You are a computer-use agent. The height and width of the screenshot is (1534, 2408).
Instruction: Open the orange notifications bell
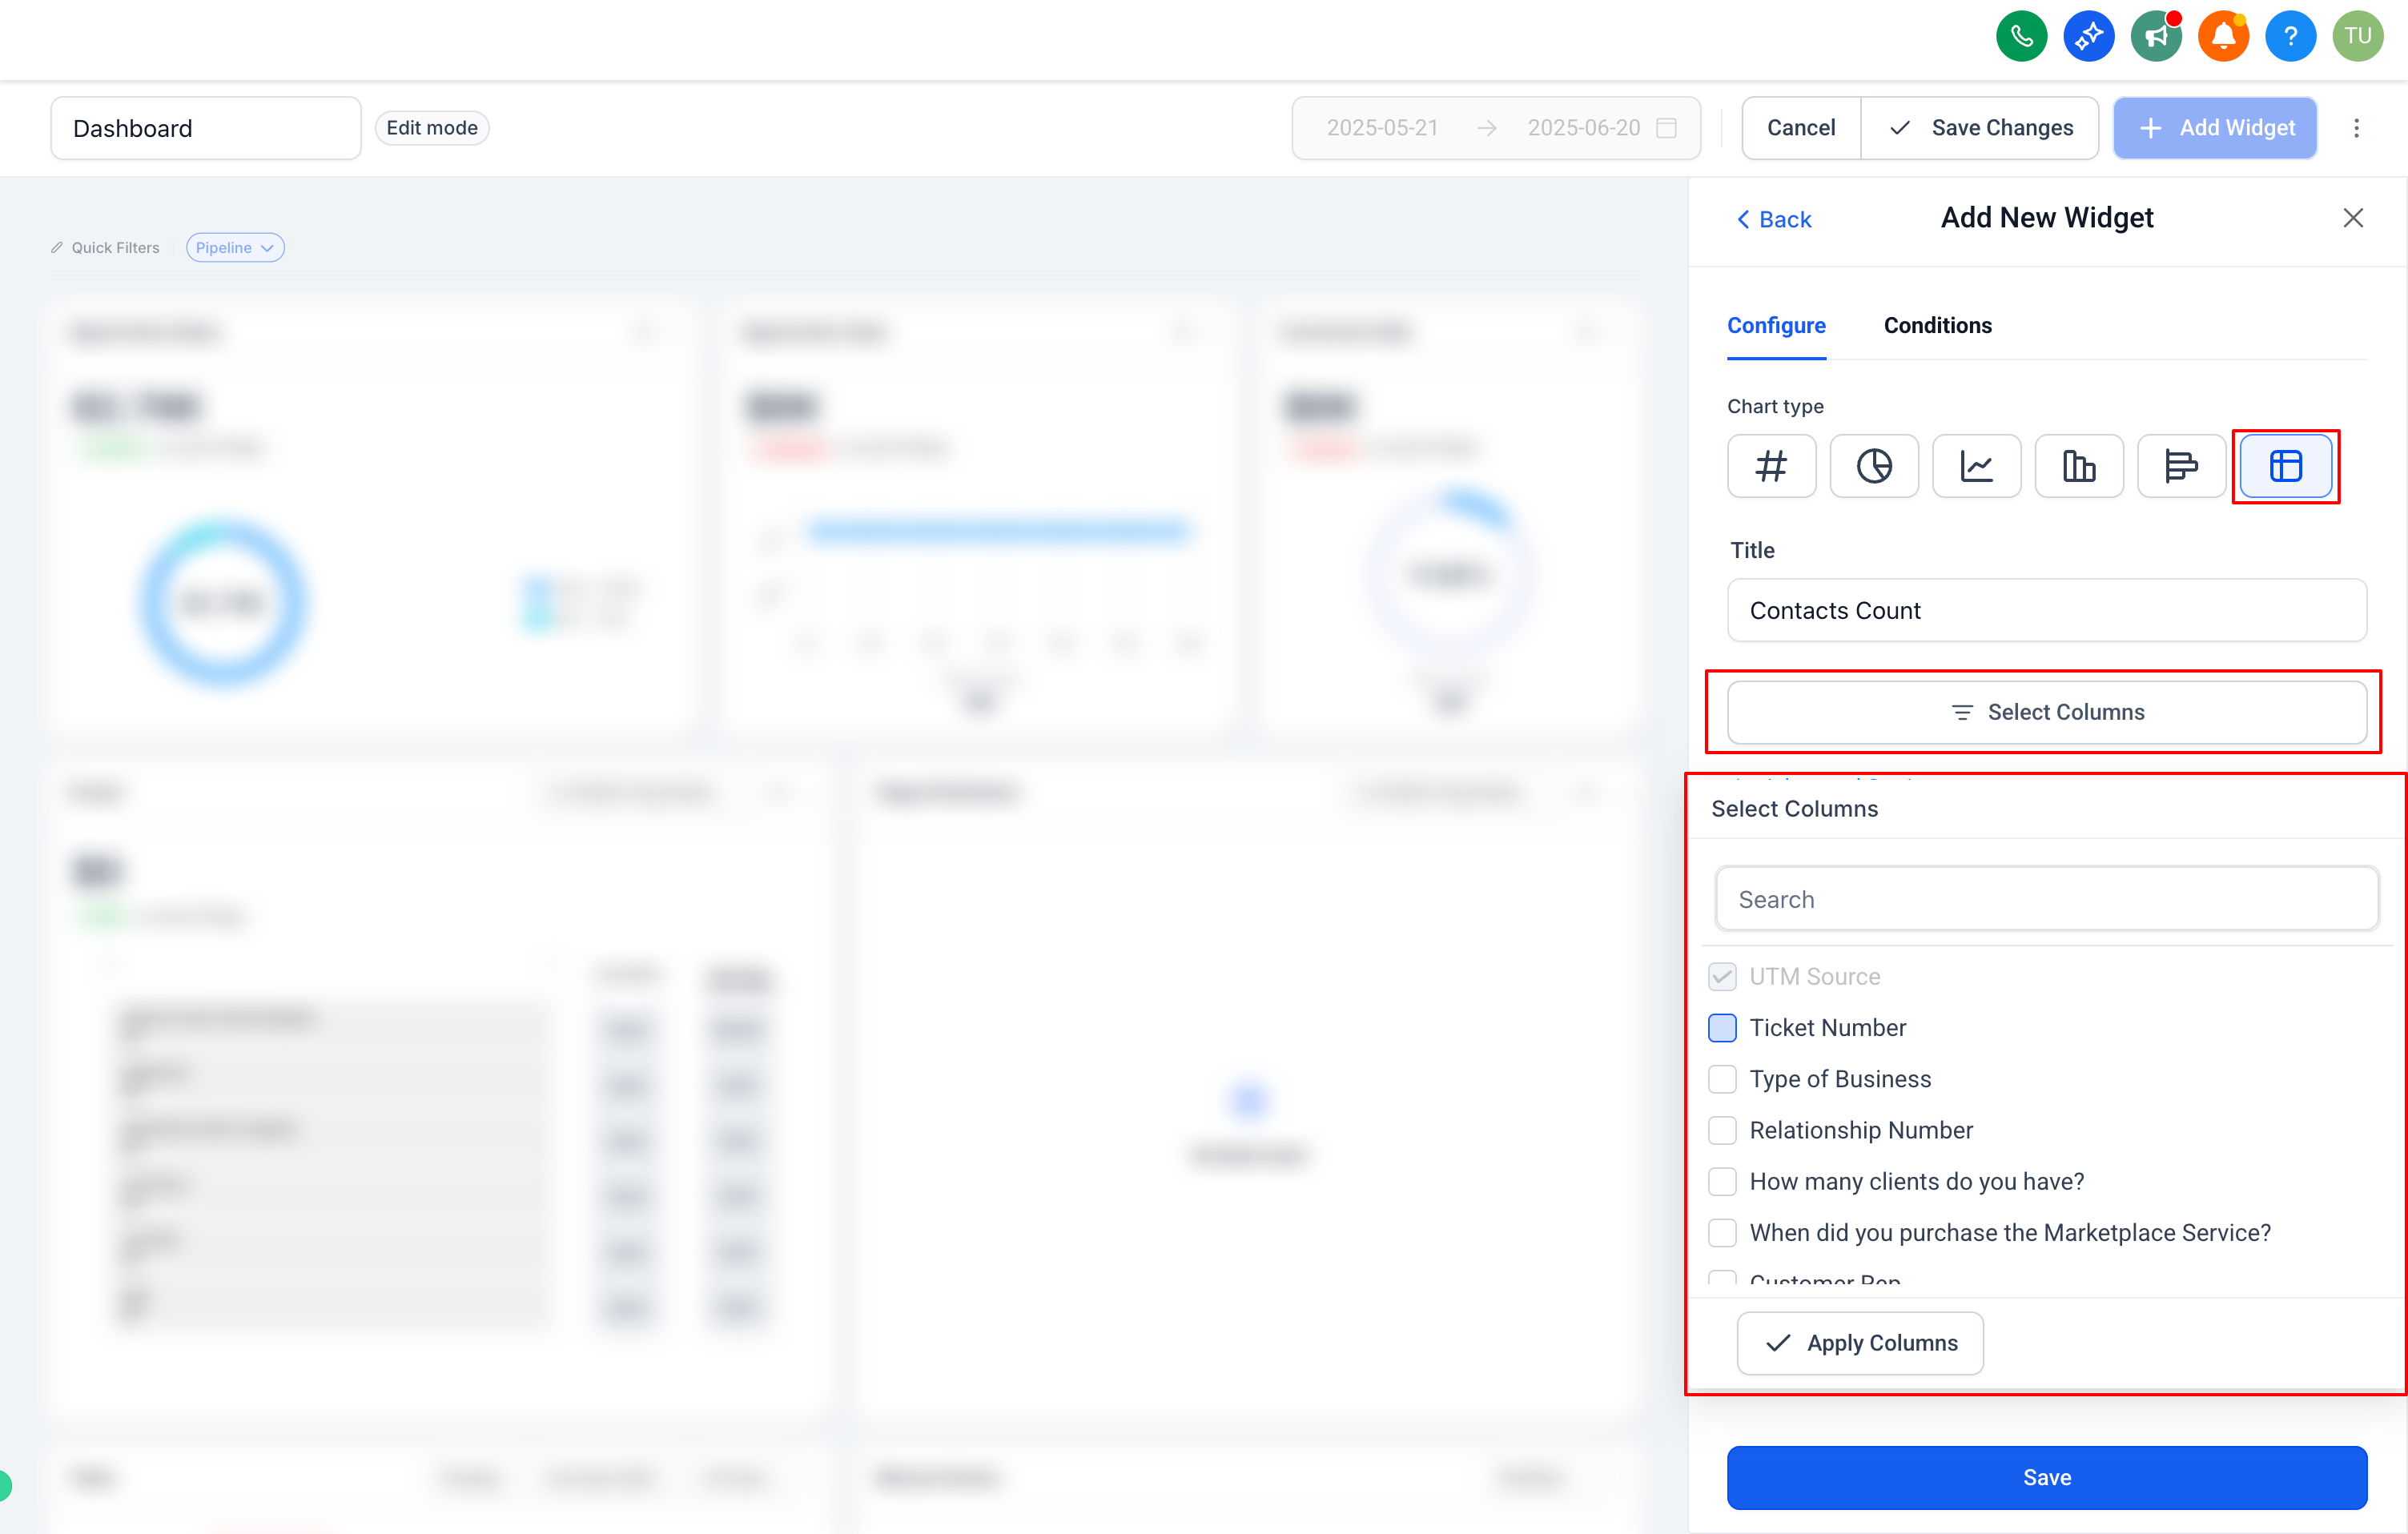click(x=2223, y=37)
